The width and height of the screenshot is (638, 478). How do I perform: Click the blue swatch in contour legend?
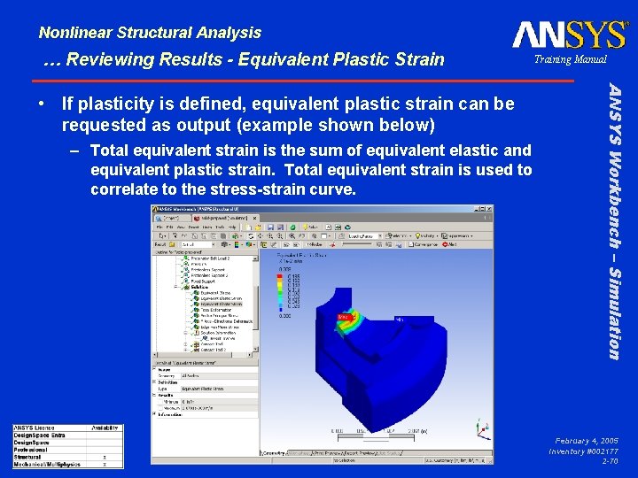(x=280, y=310)
